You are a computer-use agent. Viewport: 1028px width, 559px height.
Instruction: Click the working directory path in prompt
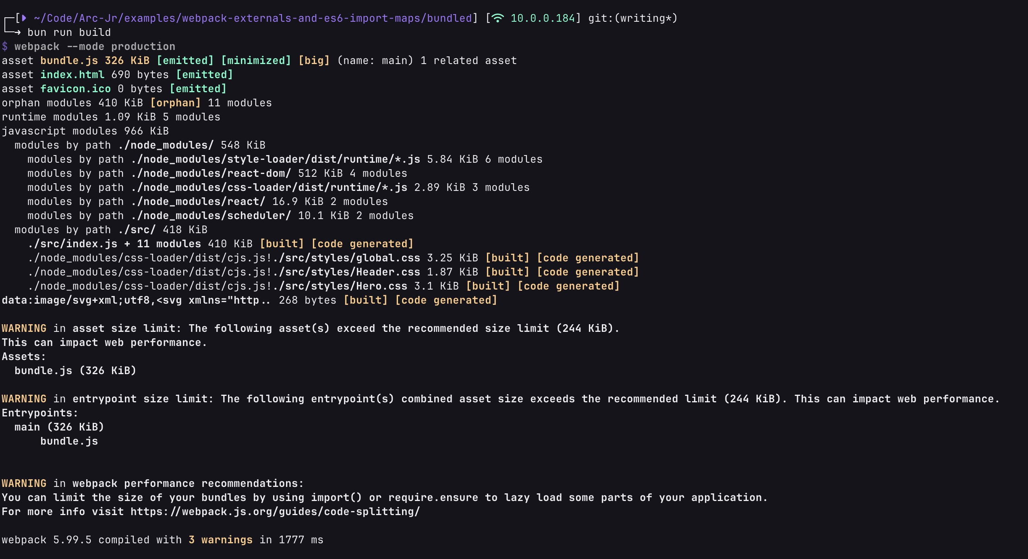253,18
